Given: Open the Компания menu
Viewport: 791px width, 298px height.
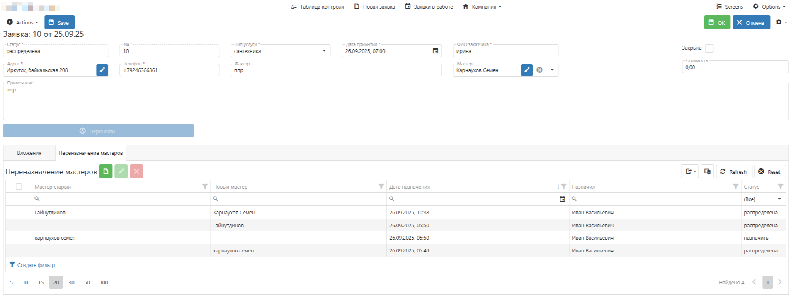Looking at the screenshot, I should point(482,7).
